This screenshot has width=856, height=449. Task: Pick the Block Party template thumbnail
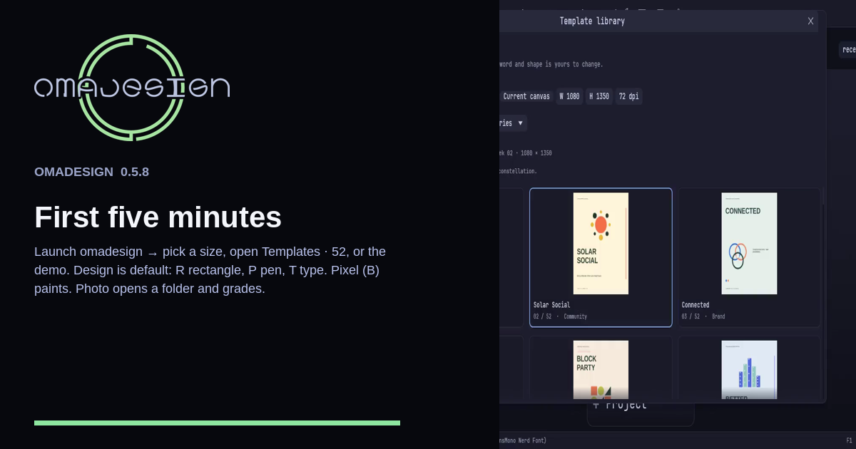[601, 369]
